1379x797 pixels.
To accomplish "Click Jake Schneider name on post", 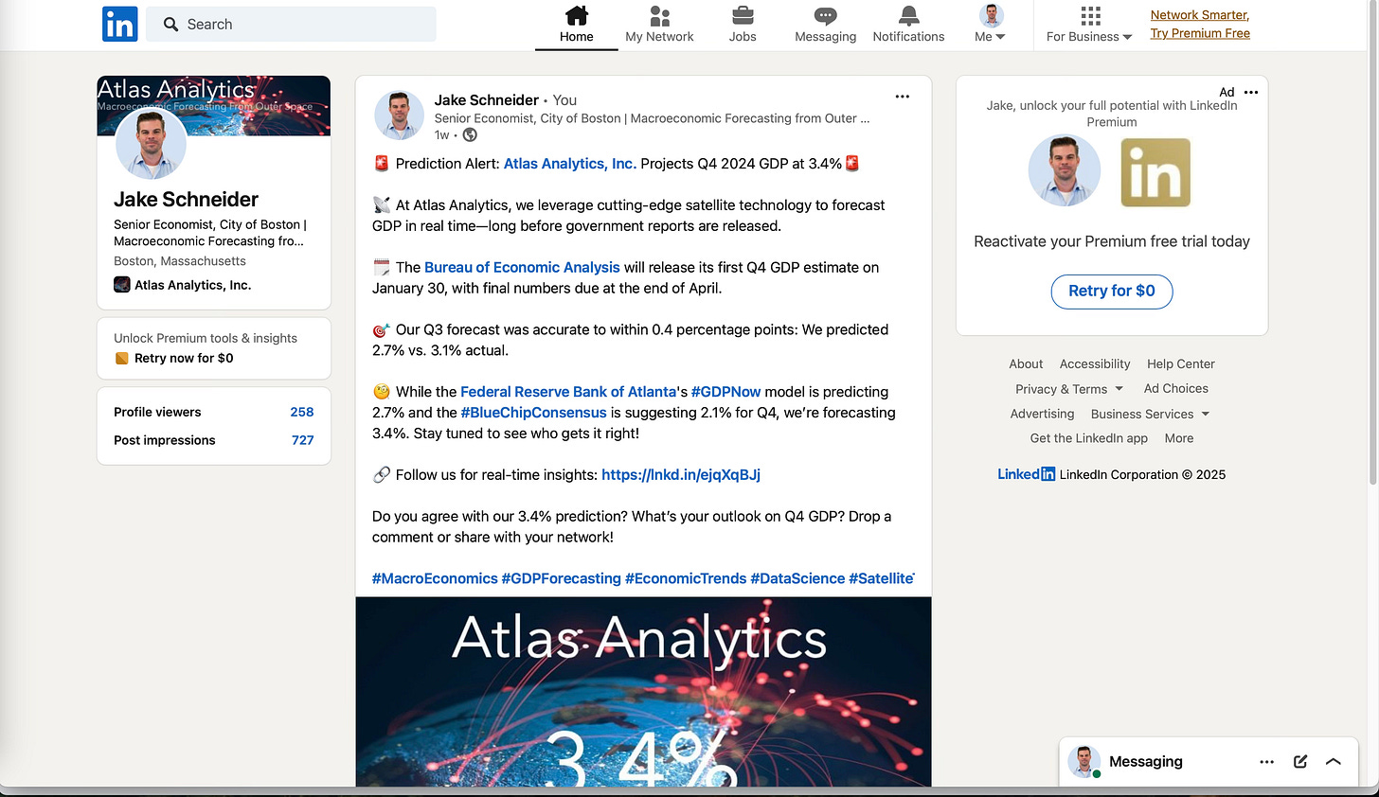I will tap(487, 100).
